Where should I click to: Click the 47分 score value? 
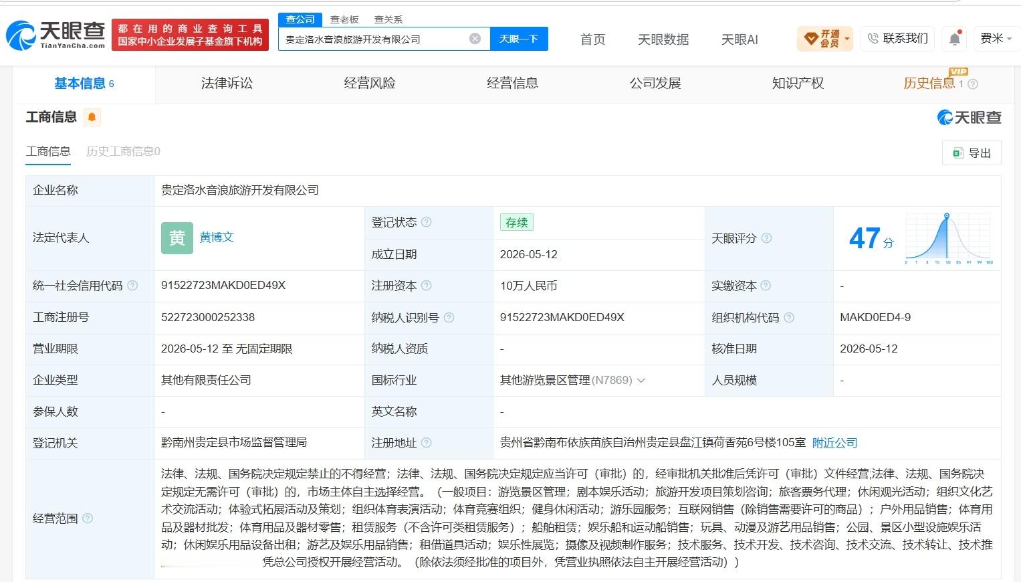(871, 238)
